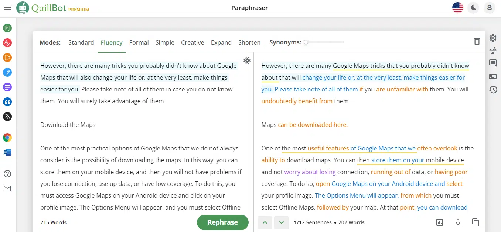Image resolution: width=501 pixels, height=232 pixels.
Task: Open the hamburger navigation menu
Action: point(7,7)
